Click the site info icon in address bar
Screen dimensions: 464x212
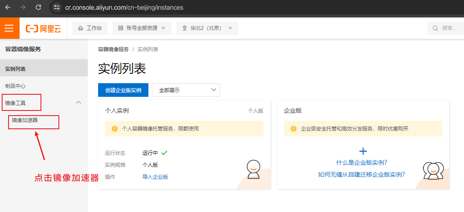(x=57, y=7)
